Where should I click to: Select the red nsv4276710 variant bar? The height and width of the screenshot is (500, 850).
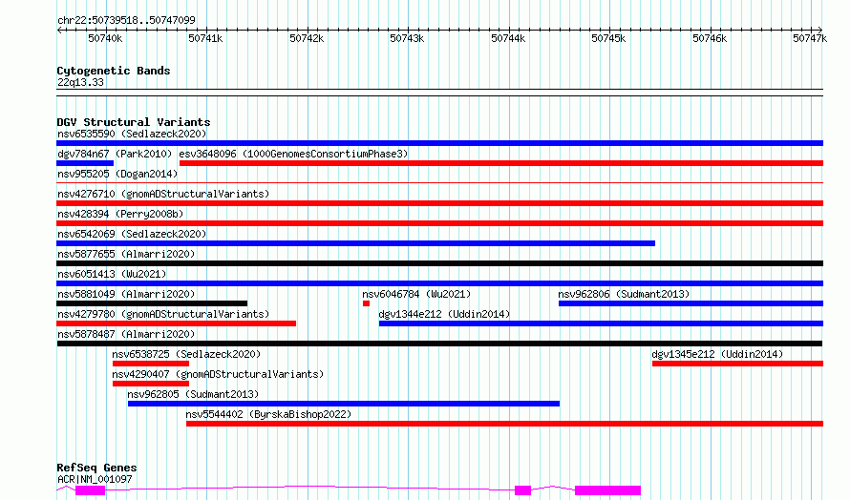(439, 203)
